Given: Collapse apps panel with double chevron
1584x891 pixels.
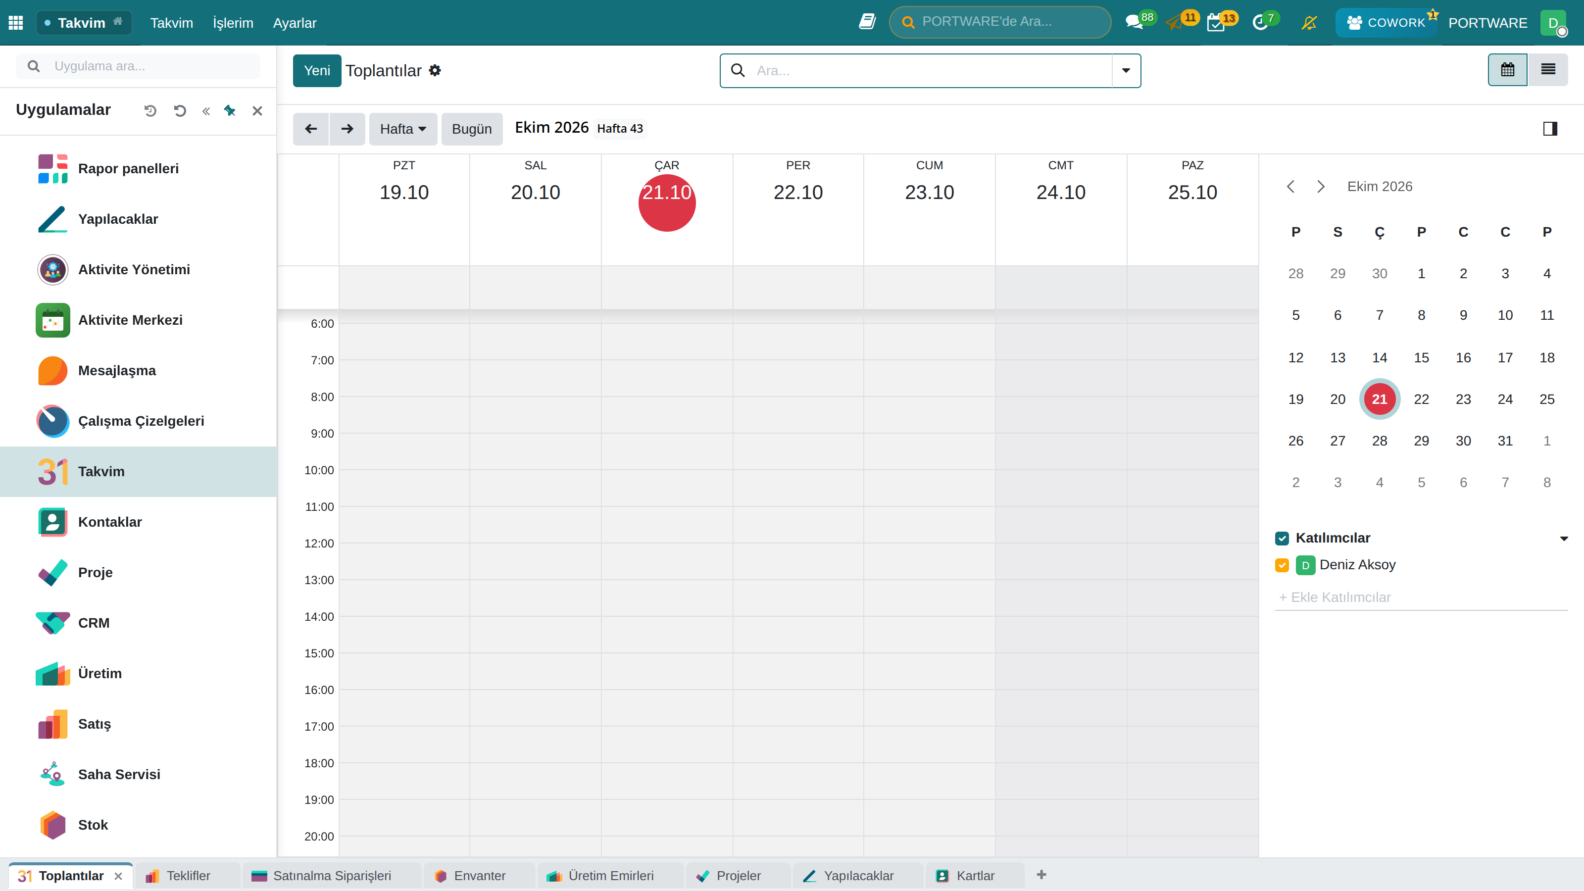Looking at the screenshot, I should pyautogui.click(x=206, y=111).
